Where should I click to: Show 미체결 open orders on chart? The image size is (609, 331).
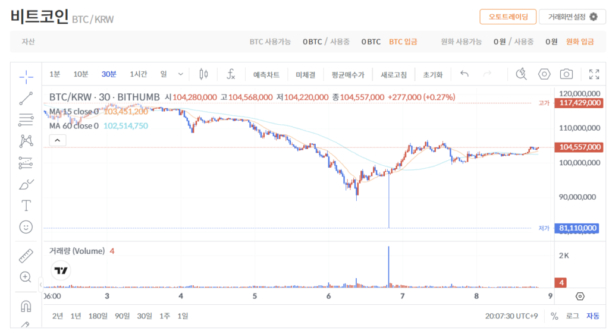click(x=305, y=75)
